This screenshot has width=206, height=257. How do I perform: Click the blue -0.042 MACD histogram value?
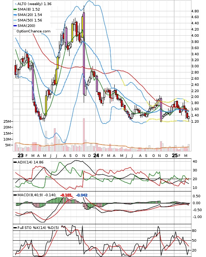click(82, 195)
